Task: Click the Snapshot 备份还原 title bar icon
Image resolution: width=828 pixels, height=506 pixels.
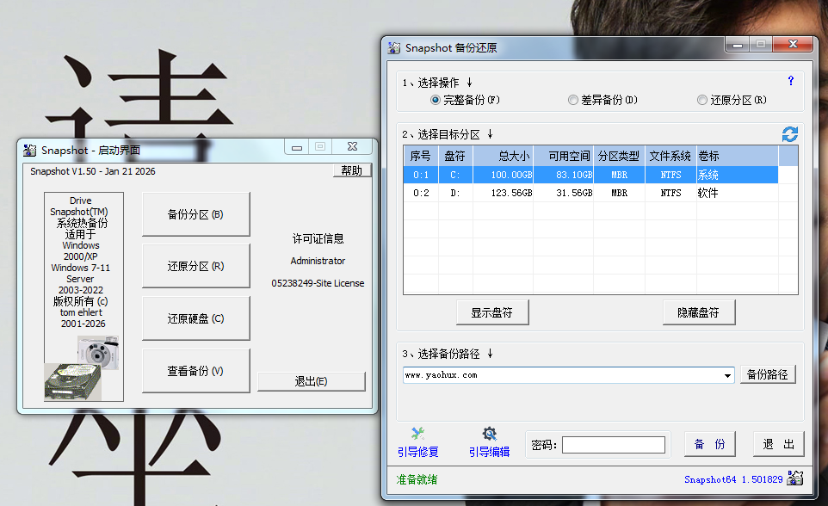Action: coord(394,48)
